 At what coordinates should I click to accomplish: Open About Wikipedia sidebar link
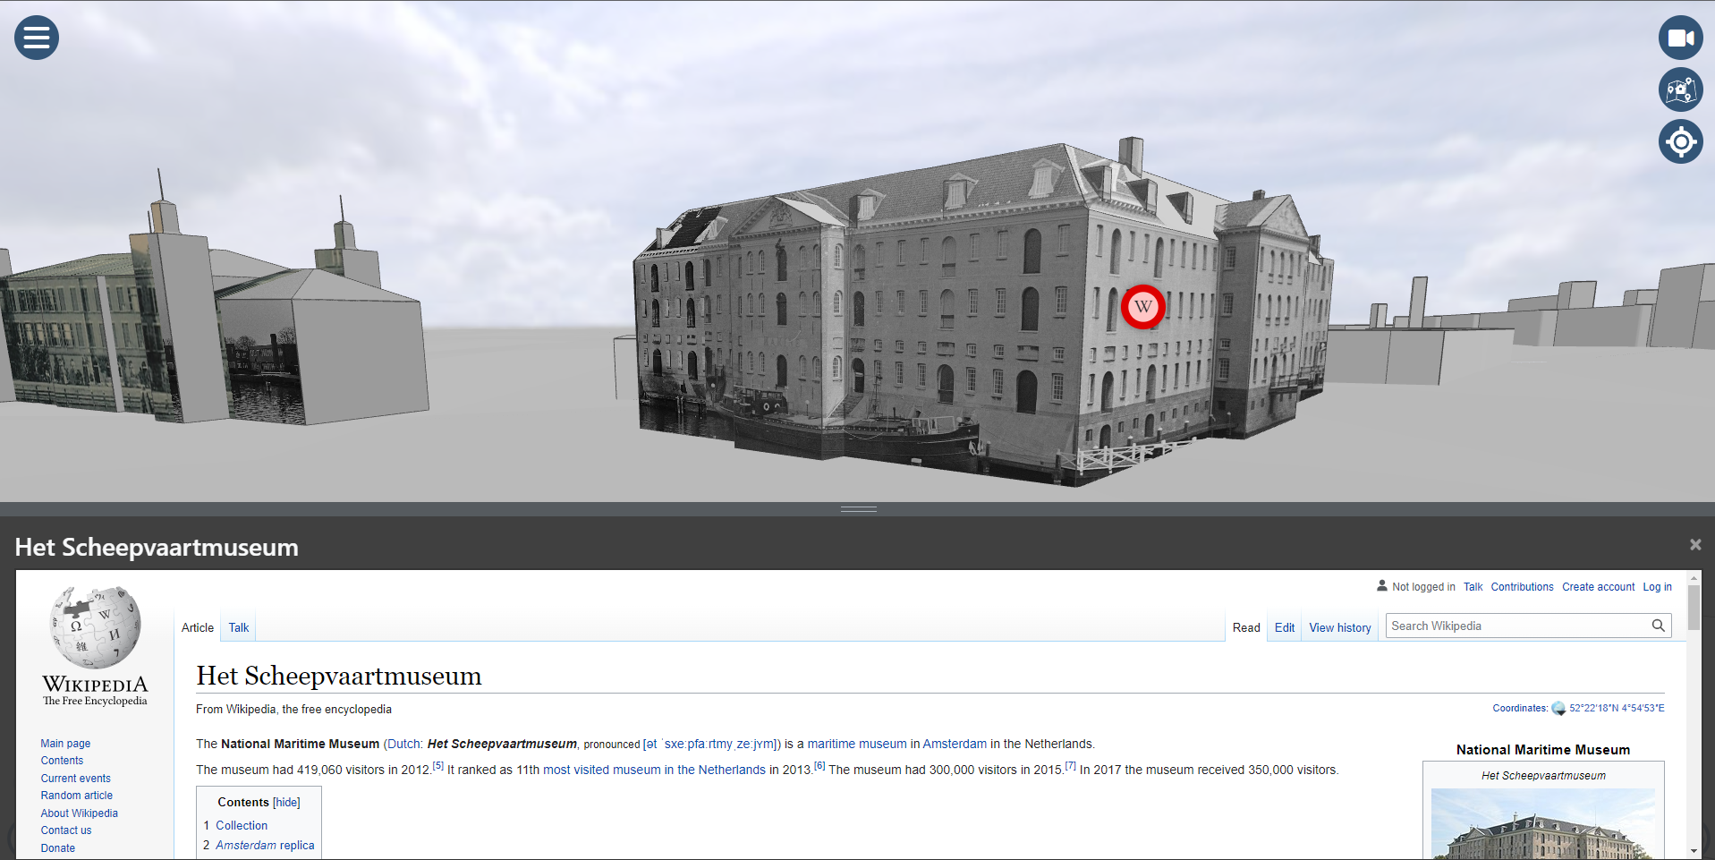[x=80, y=813]
